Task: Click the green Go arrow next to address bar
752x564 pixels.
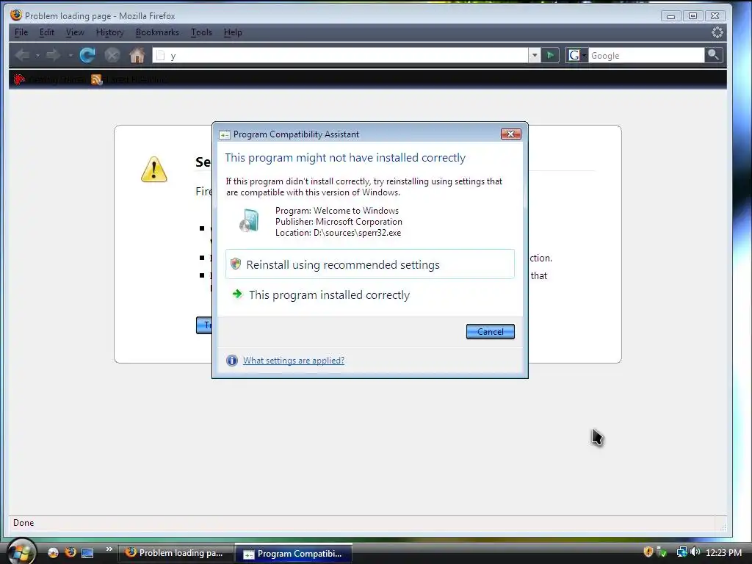Action: pos(551,56)
